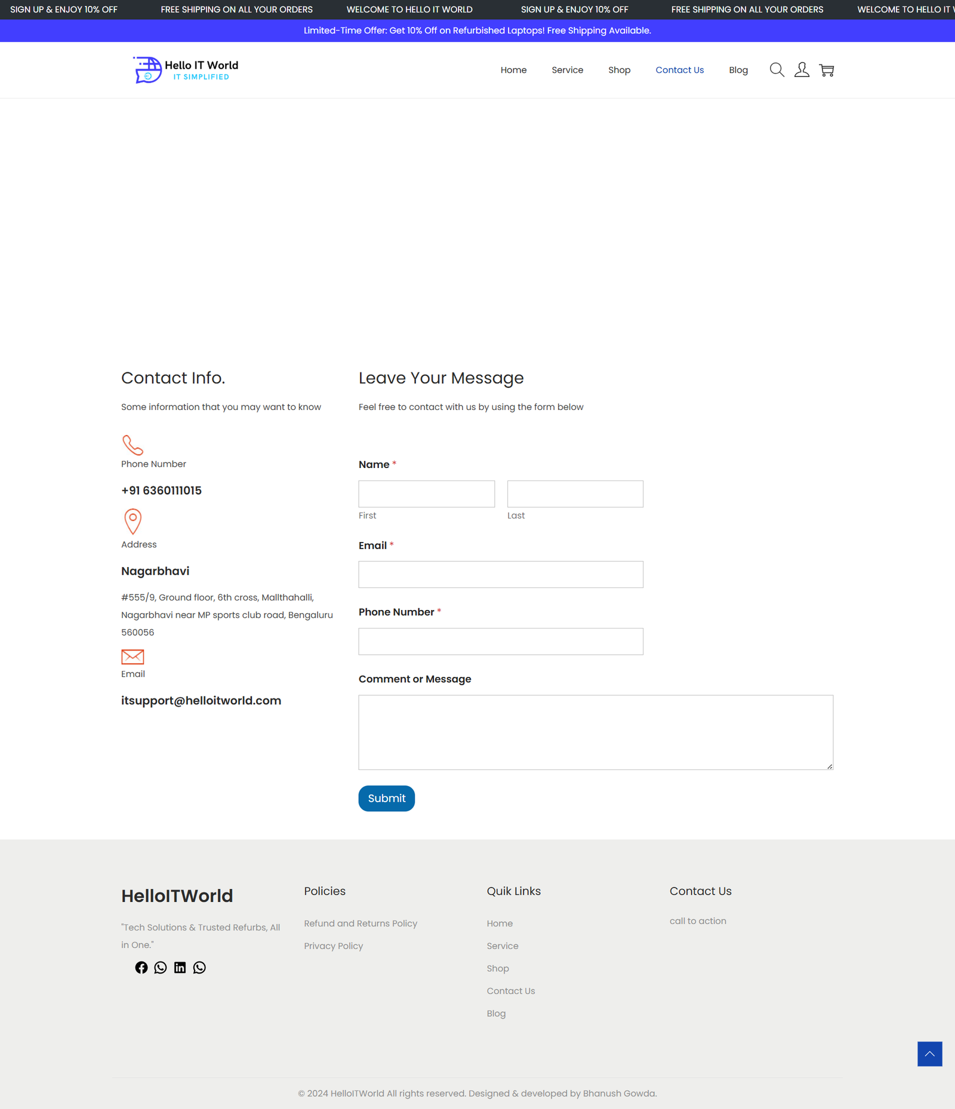Click the Hello IT World logo
The image size is (955, 1109).
186,70
